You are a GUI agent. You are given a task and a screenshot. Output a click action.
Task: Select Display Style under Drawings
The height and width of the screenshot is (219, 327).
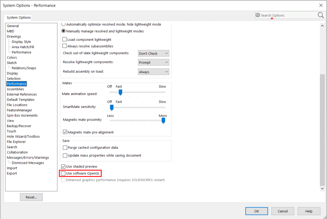(21, 42)
